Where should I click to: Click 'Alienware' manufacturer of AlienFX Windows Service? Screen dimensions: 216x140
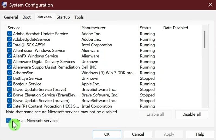[x=90, y=56]
